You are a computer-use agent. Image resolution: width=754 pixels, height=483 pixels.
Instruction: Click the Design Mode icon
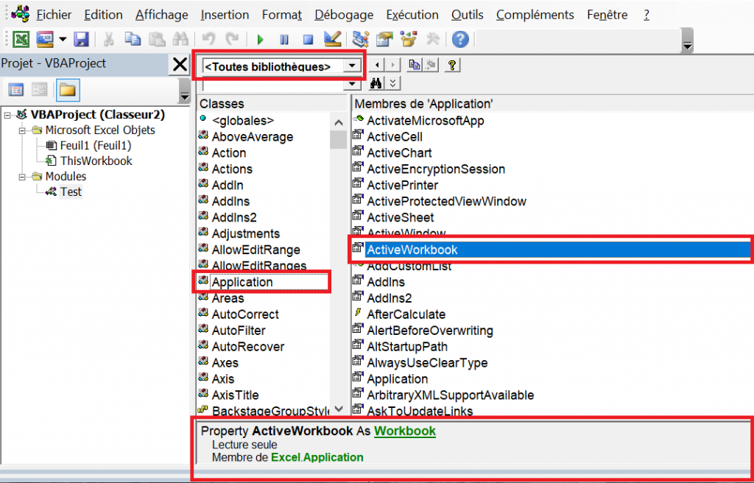331,39
